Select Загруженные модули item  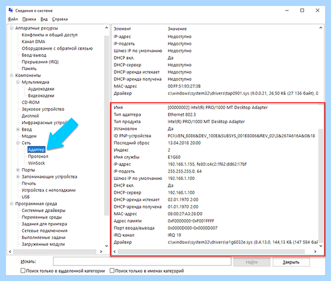43,244
